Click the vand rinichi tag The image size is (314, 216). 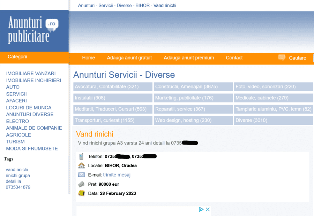[x=17, y=169]
